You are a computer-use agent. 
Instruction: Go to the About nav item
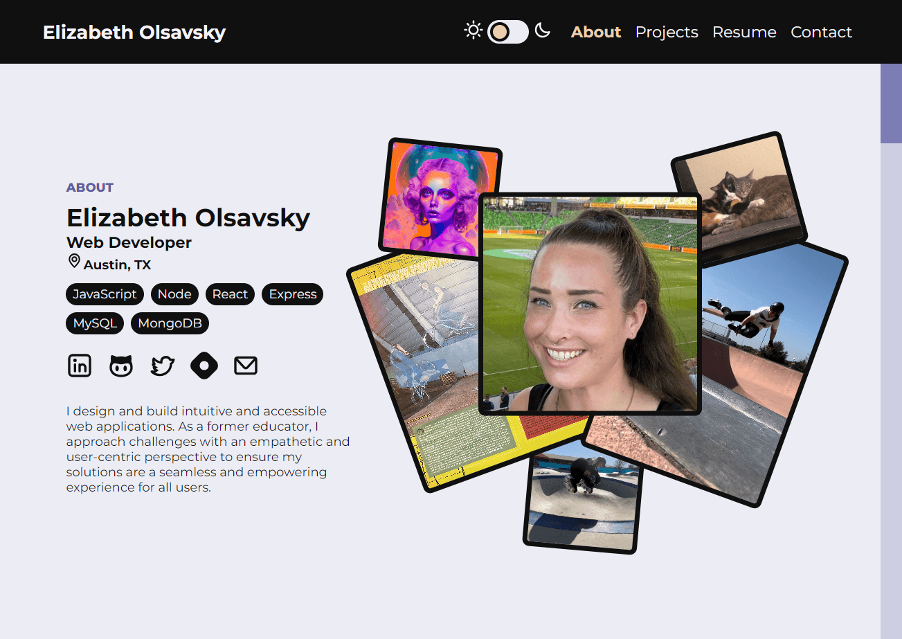click(x=595, y=32)
